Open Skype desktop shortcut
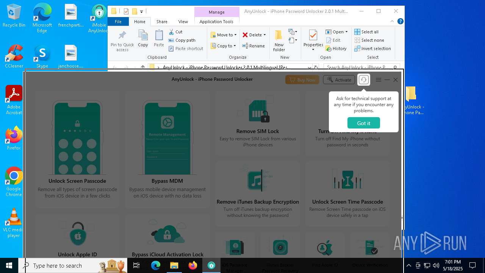 (42, 57)
